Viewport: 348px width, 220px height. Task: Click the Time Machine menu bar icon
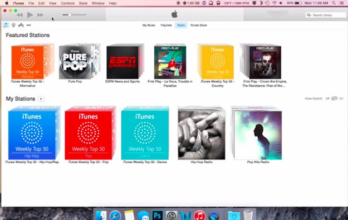pyautogui.click(x=267, y=3)
